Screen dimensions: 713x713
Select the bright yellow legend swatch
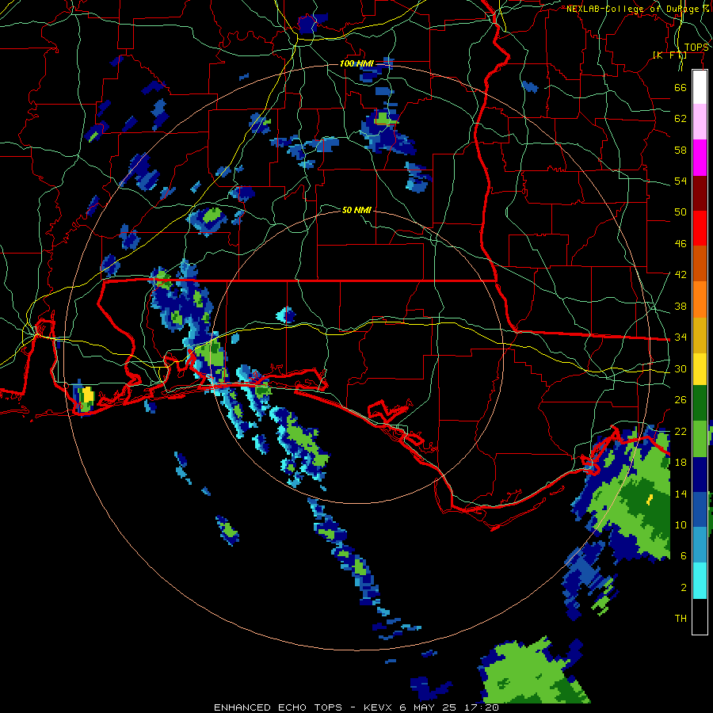tap(700, 369)
